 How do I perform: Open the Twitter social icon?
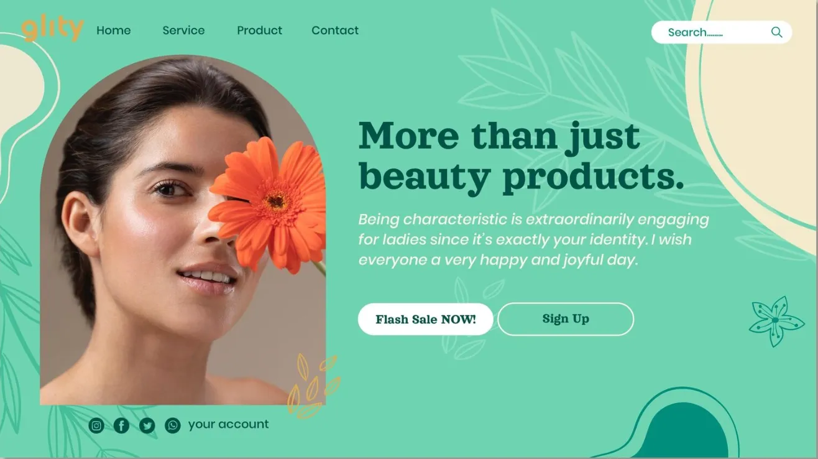click(147, 425)
